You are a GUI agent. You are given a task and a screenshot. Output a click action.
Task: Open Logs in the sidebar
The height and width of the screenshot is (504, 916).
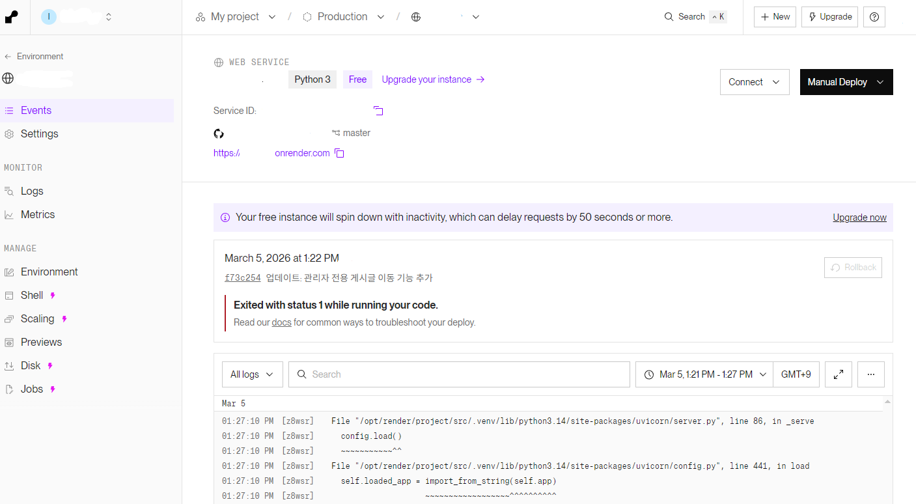32,191
